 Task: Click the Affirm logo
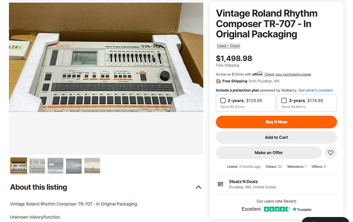click(257, 74)
